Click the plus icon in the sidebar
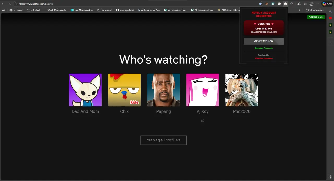 (330, 43)
